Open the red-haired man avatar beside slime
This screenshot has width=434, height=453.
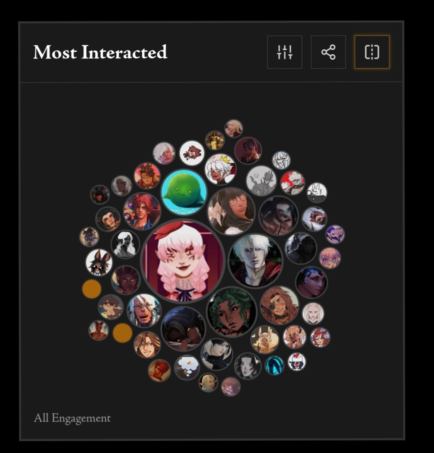point(142,211)
